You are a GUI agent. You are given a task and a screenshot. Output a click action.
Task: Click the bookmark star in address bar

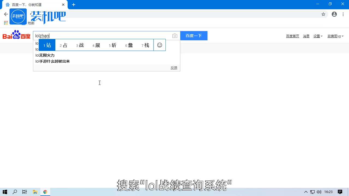[x=323, y=14]
